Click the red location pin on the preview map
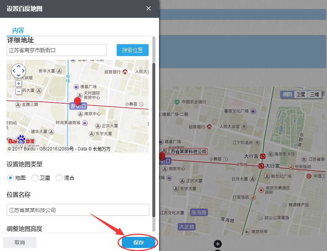Viewport: 327px width, 251px height. (77, 100)
